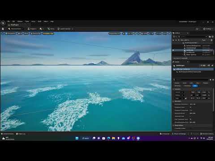Click the Scalability warning button in viewport
215x161 pixels.
point(48,34)
